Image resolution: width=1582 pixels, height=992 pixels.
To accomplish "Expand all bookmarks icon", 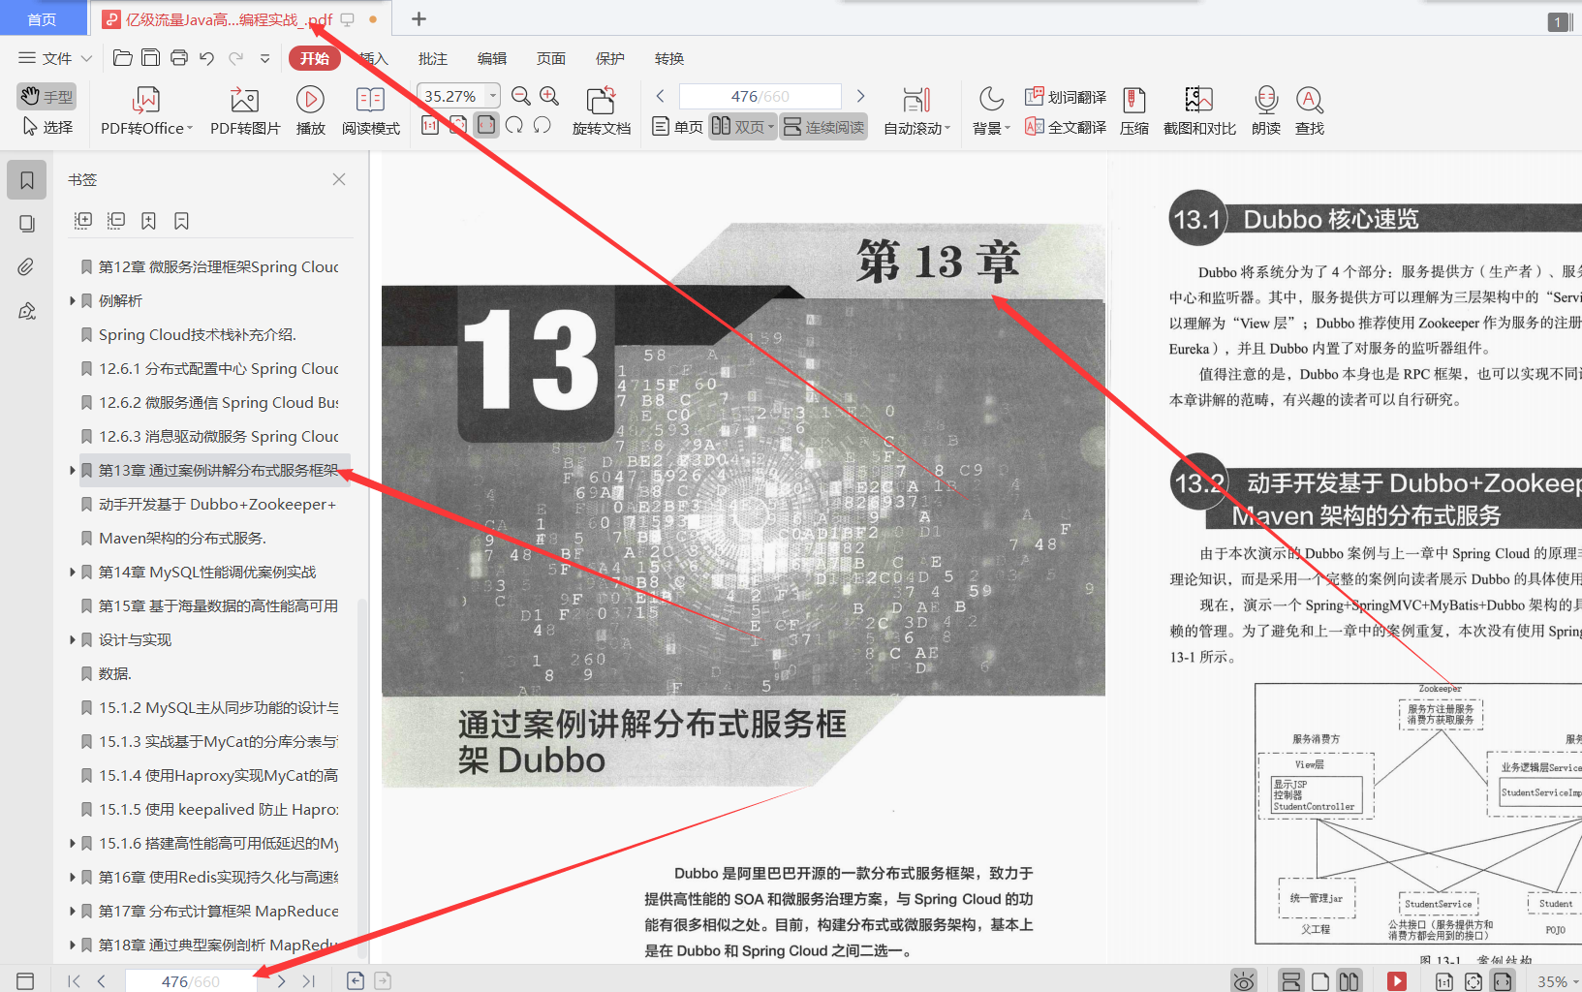I will 83,221.
